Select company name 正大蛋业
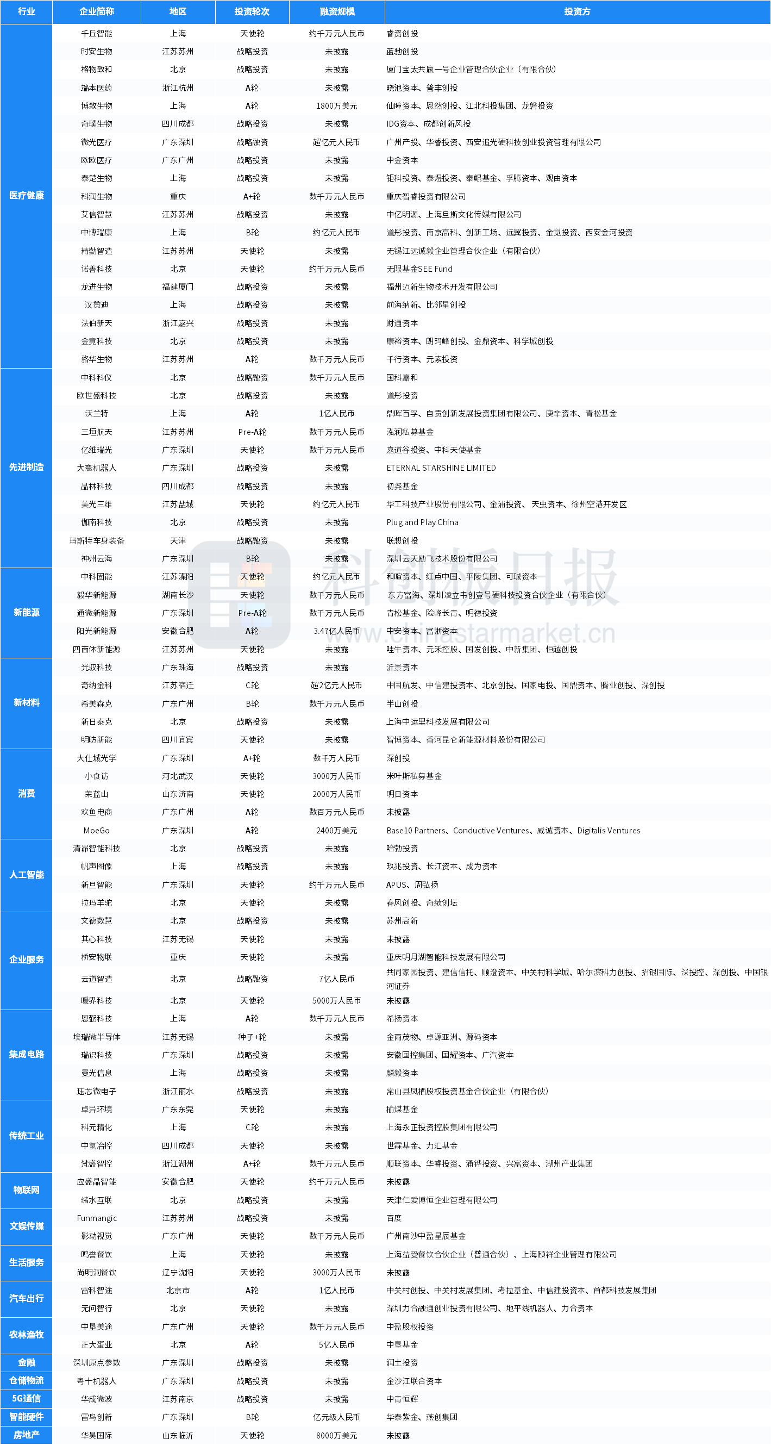The width and height of the screenshot is (771, 1445). [97, 1344]
